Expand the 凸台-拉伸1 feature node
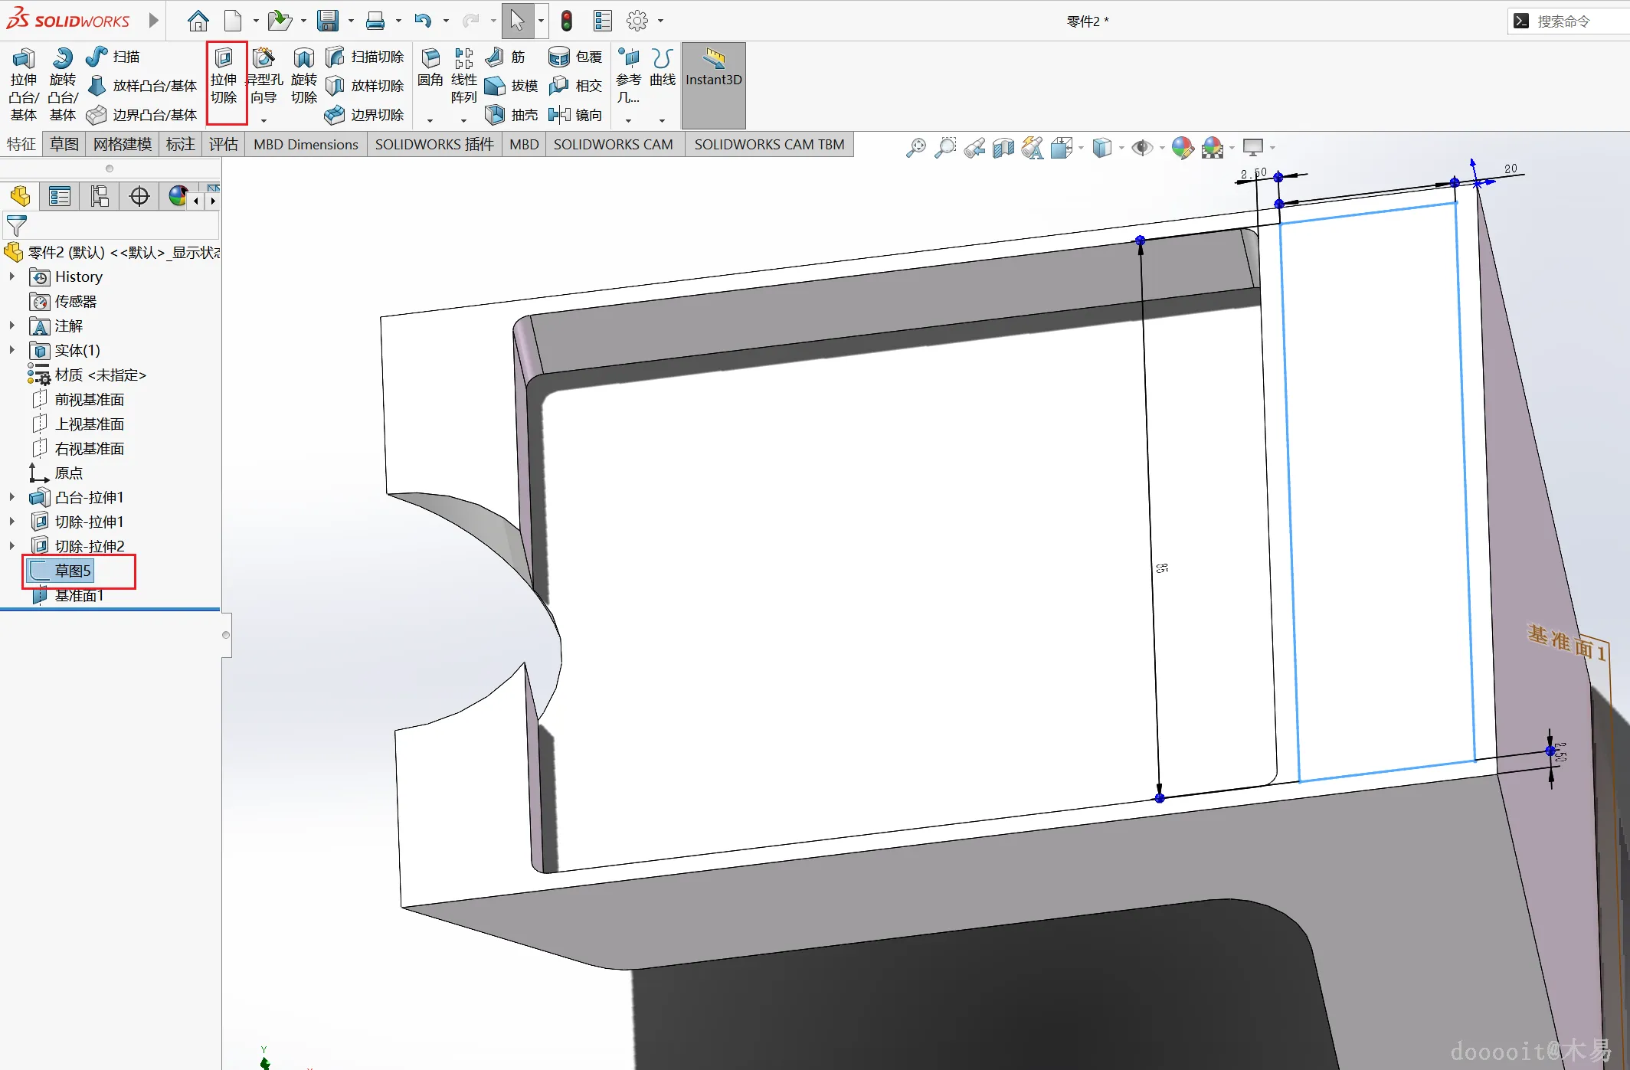This screenshot has height=1070, width=1630. point(12,497)
